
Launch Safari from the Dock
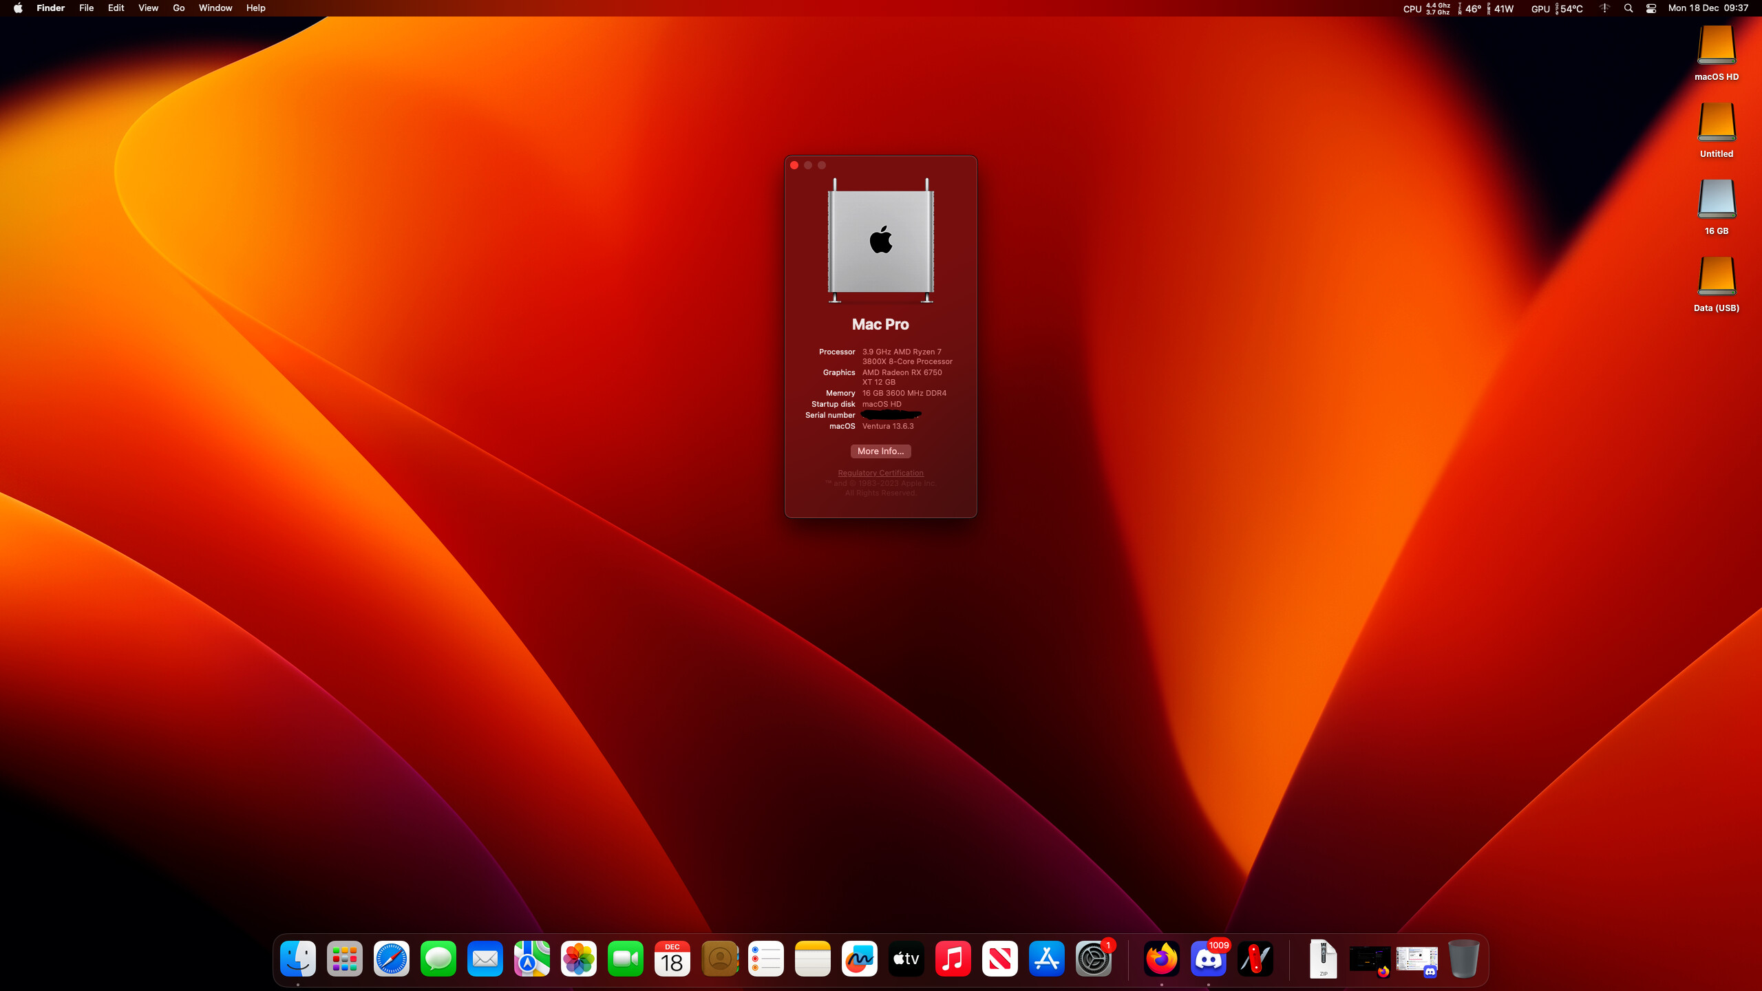[x=392, y=959]
